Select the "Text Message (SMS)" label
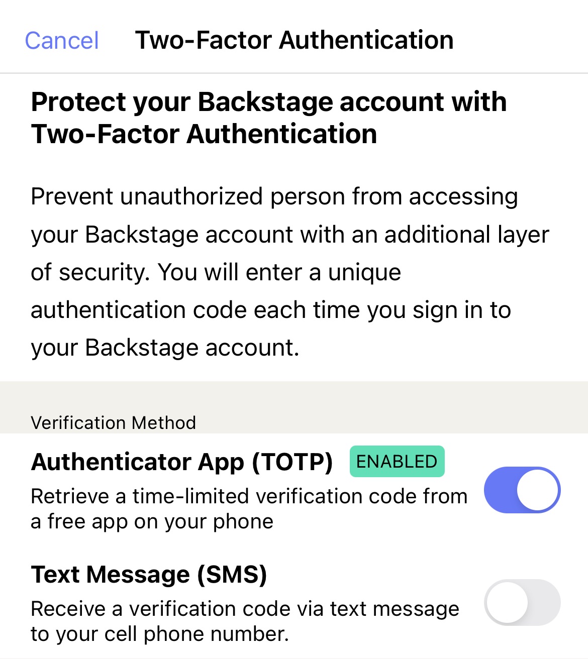This screenshot has width=588, height=659. coord(149,574)
